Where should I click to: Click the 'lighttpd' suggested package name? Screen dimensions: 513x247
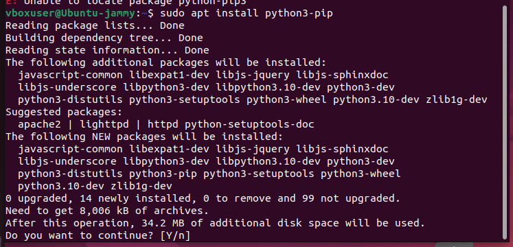coord(104,124)
